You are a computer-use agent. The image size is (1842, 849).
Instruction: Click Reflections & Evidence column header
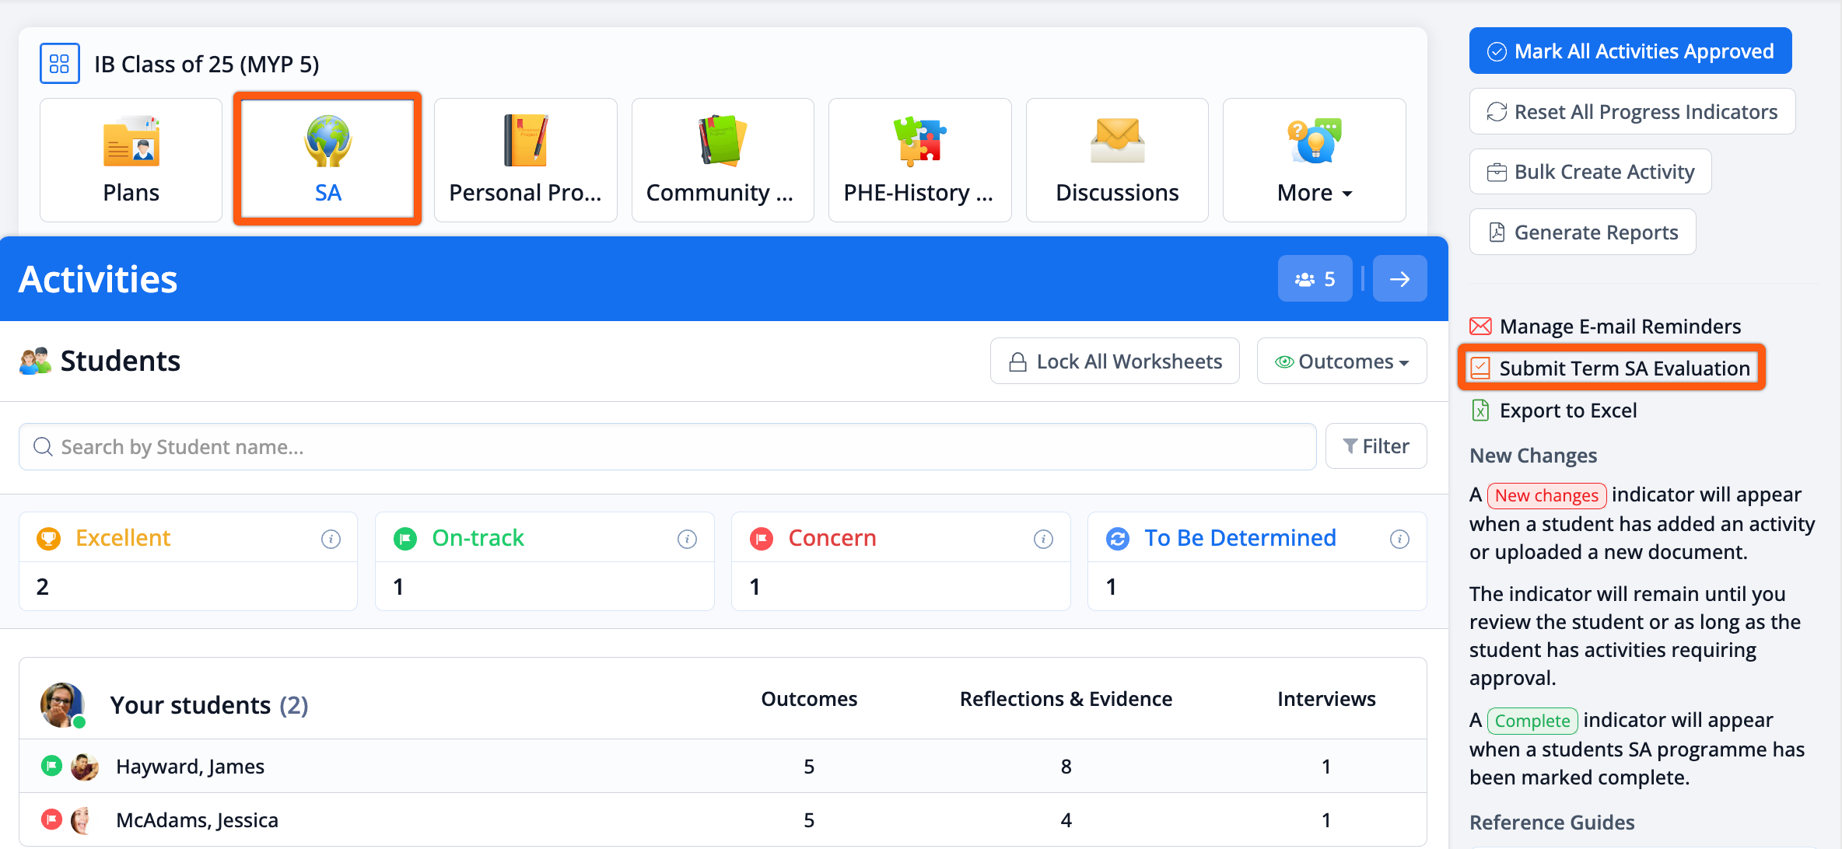[x=1066, y=699]
